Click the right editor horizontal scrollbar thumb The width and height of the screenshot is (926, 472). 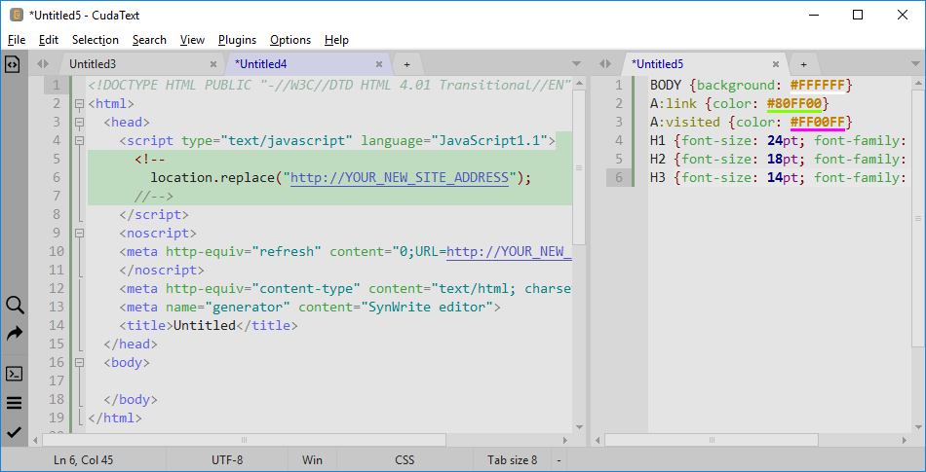pyautogui.click(x=711, y=440)
